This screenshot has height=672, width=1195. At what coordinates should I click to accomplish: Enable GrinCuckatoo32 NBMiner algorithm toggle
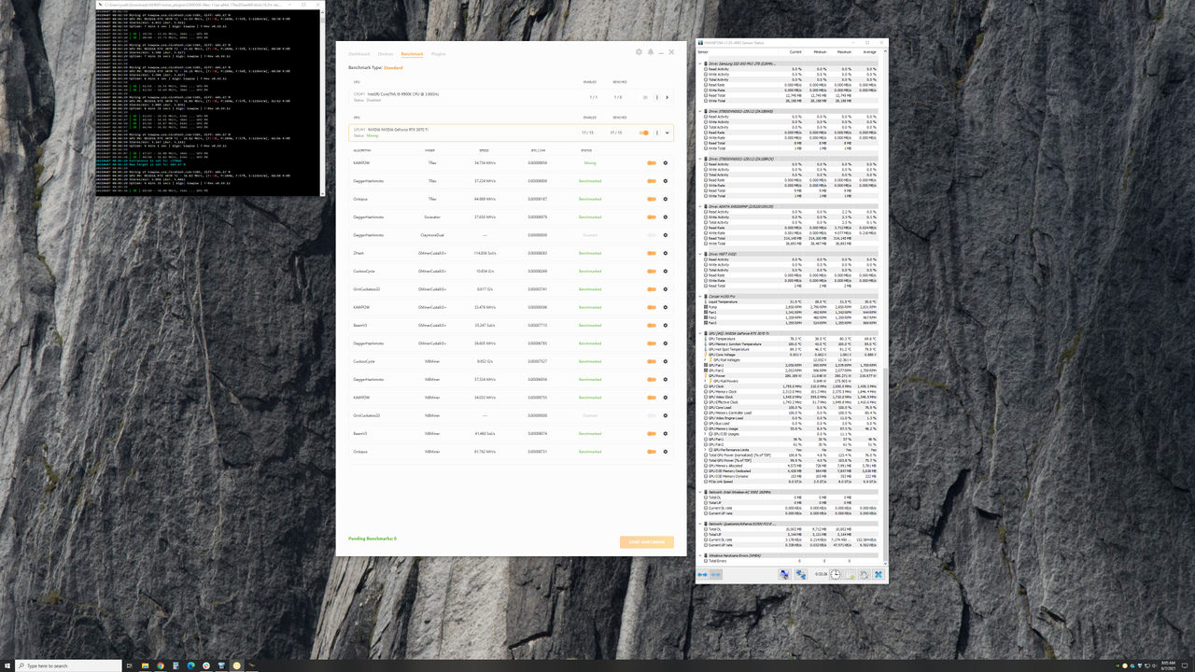click(652, 415)
